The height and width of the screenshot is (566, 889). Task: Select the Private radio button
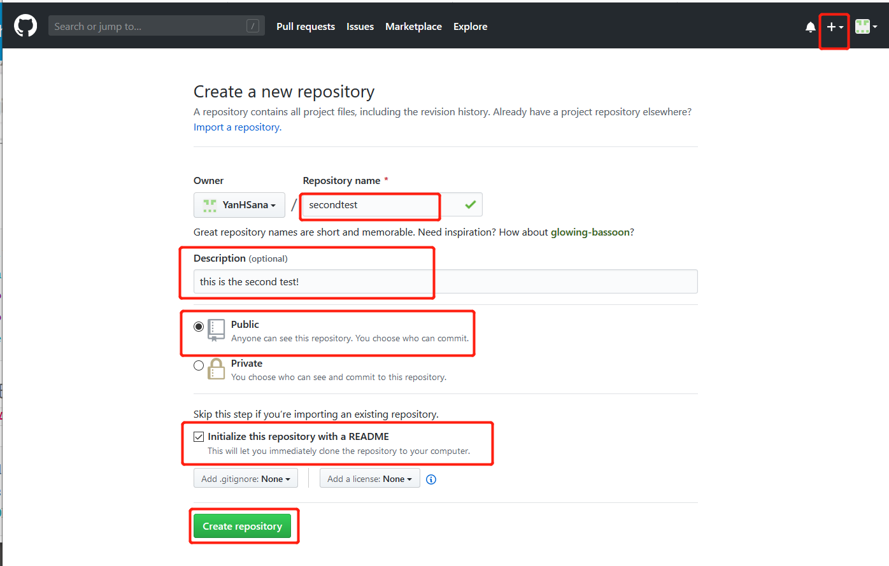(199, 365)
